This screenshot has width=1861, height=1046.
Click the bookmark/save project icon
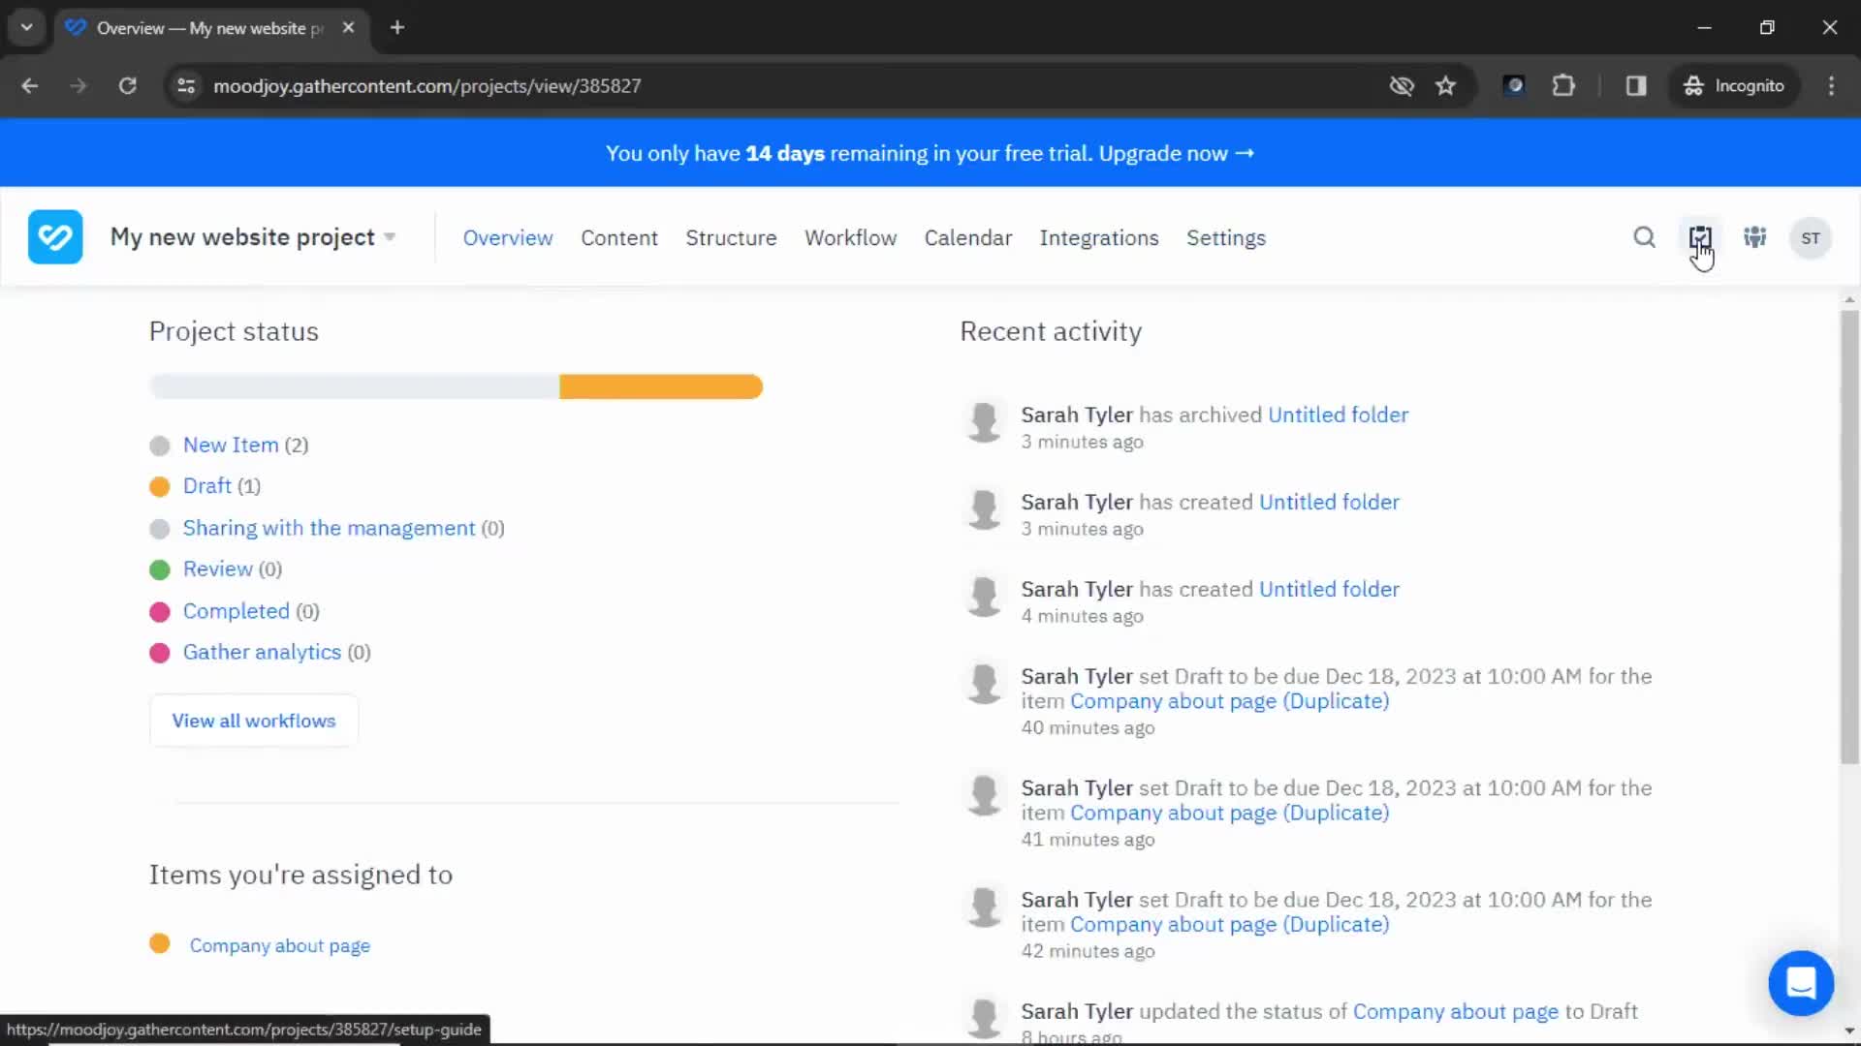(x=1699, y=237)
